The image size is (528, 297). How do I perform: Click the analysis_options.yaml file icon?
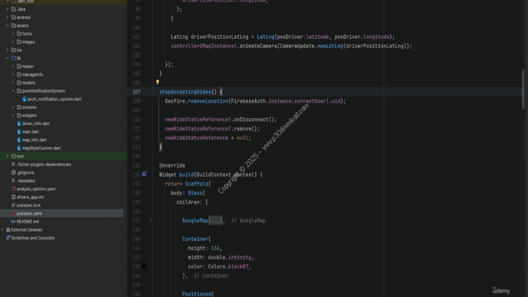[x=14, y=189]
